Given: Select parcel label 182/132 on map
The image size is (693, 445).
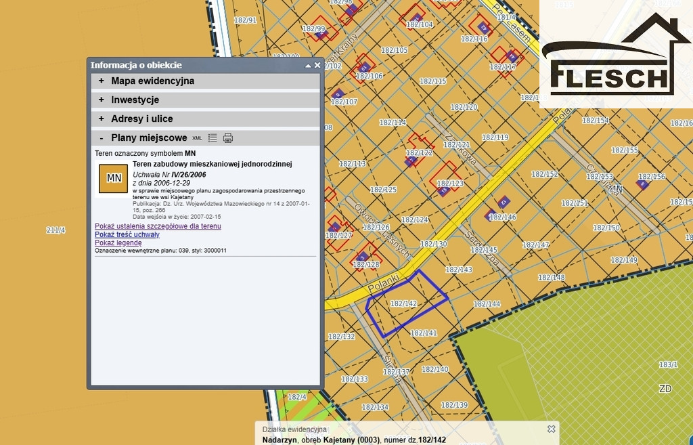Looking at the screenshot, I should [x=342, y=337].
